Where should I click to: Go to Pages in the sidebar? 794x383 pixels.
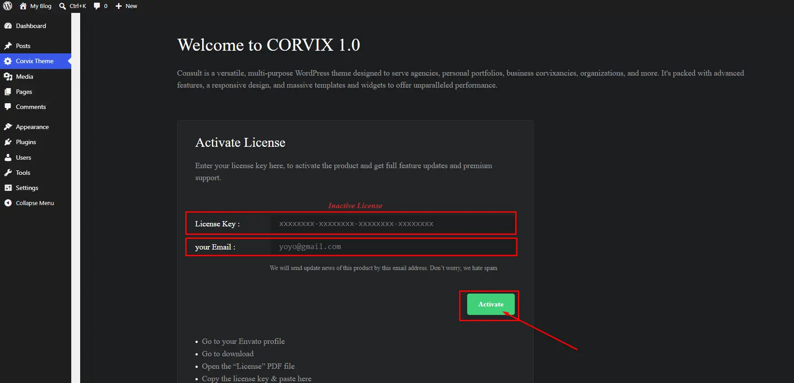tap(36, 92)
